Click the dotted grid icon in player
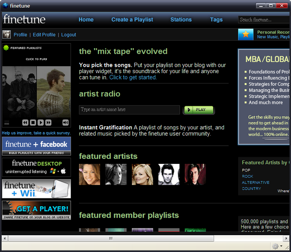291x252 pixels. pyautogui.click(x=7, y=123)
